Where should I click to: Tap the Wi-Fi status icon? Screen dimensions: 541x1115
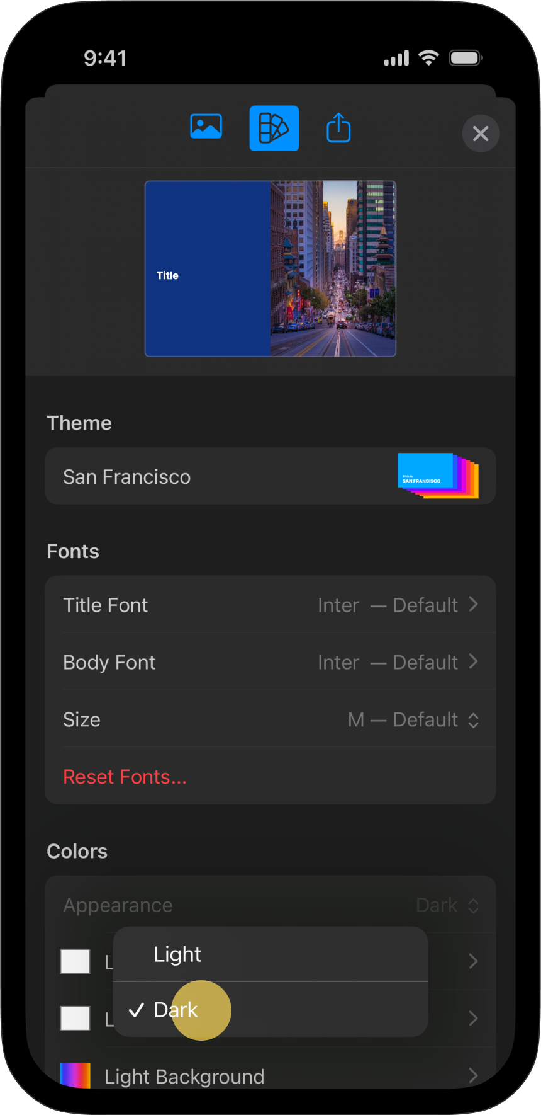[428, 58]
